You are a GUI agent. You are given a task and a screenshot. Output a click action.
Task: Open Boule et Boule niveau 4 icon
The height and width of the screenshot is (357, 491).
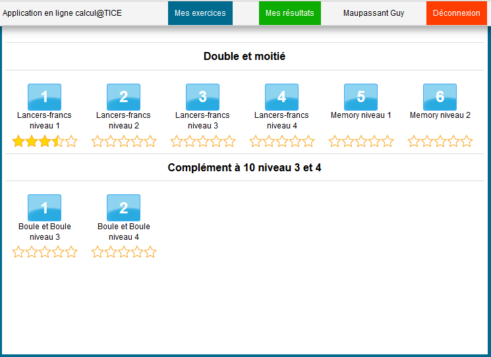tap(123, 207)
